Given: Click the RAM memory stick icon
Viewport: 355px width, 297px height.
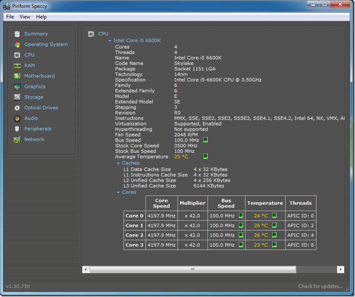Looking at the screenshot, I should coord(17,65).
